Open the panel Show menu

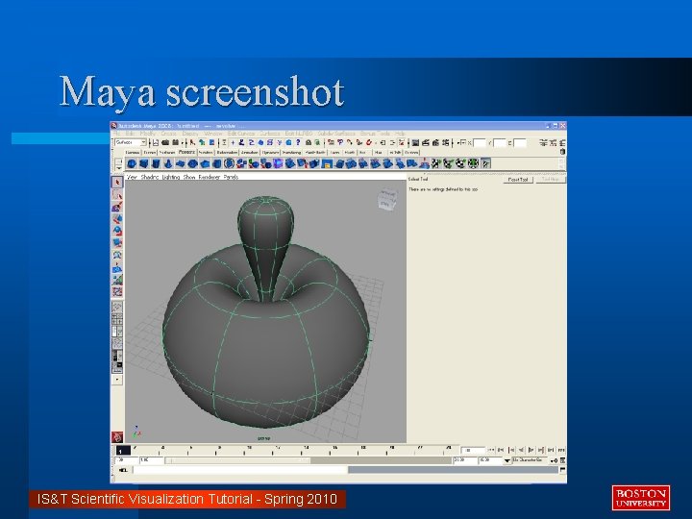coord(189,177)
